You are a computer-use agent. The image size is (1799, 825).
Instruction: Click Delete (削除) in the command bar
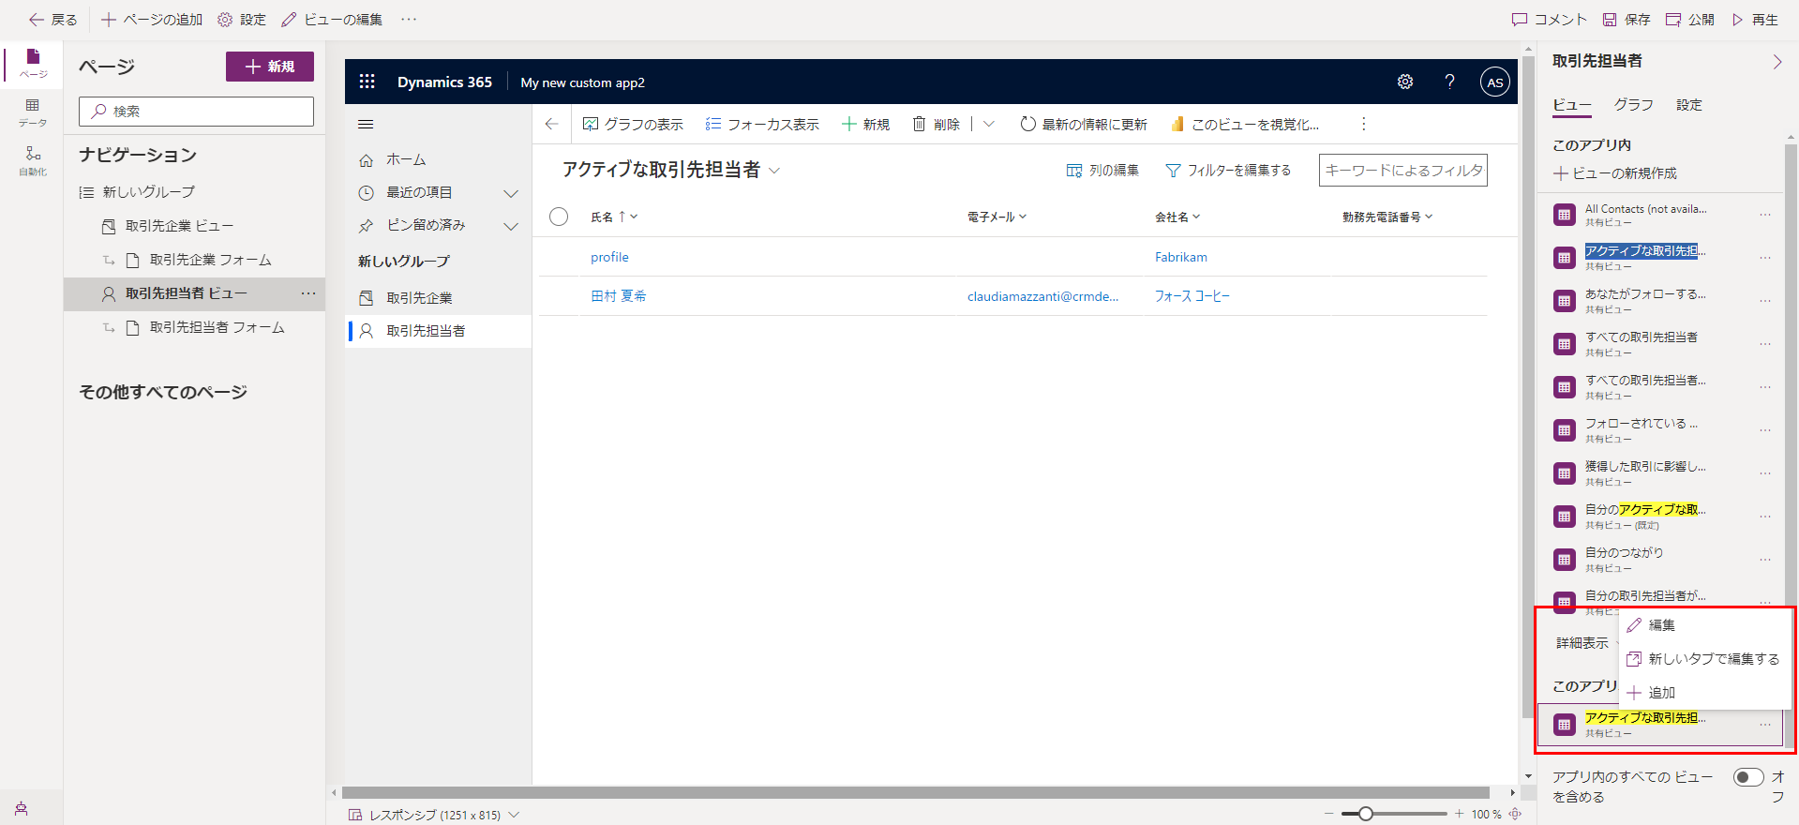[936, 124]
